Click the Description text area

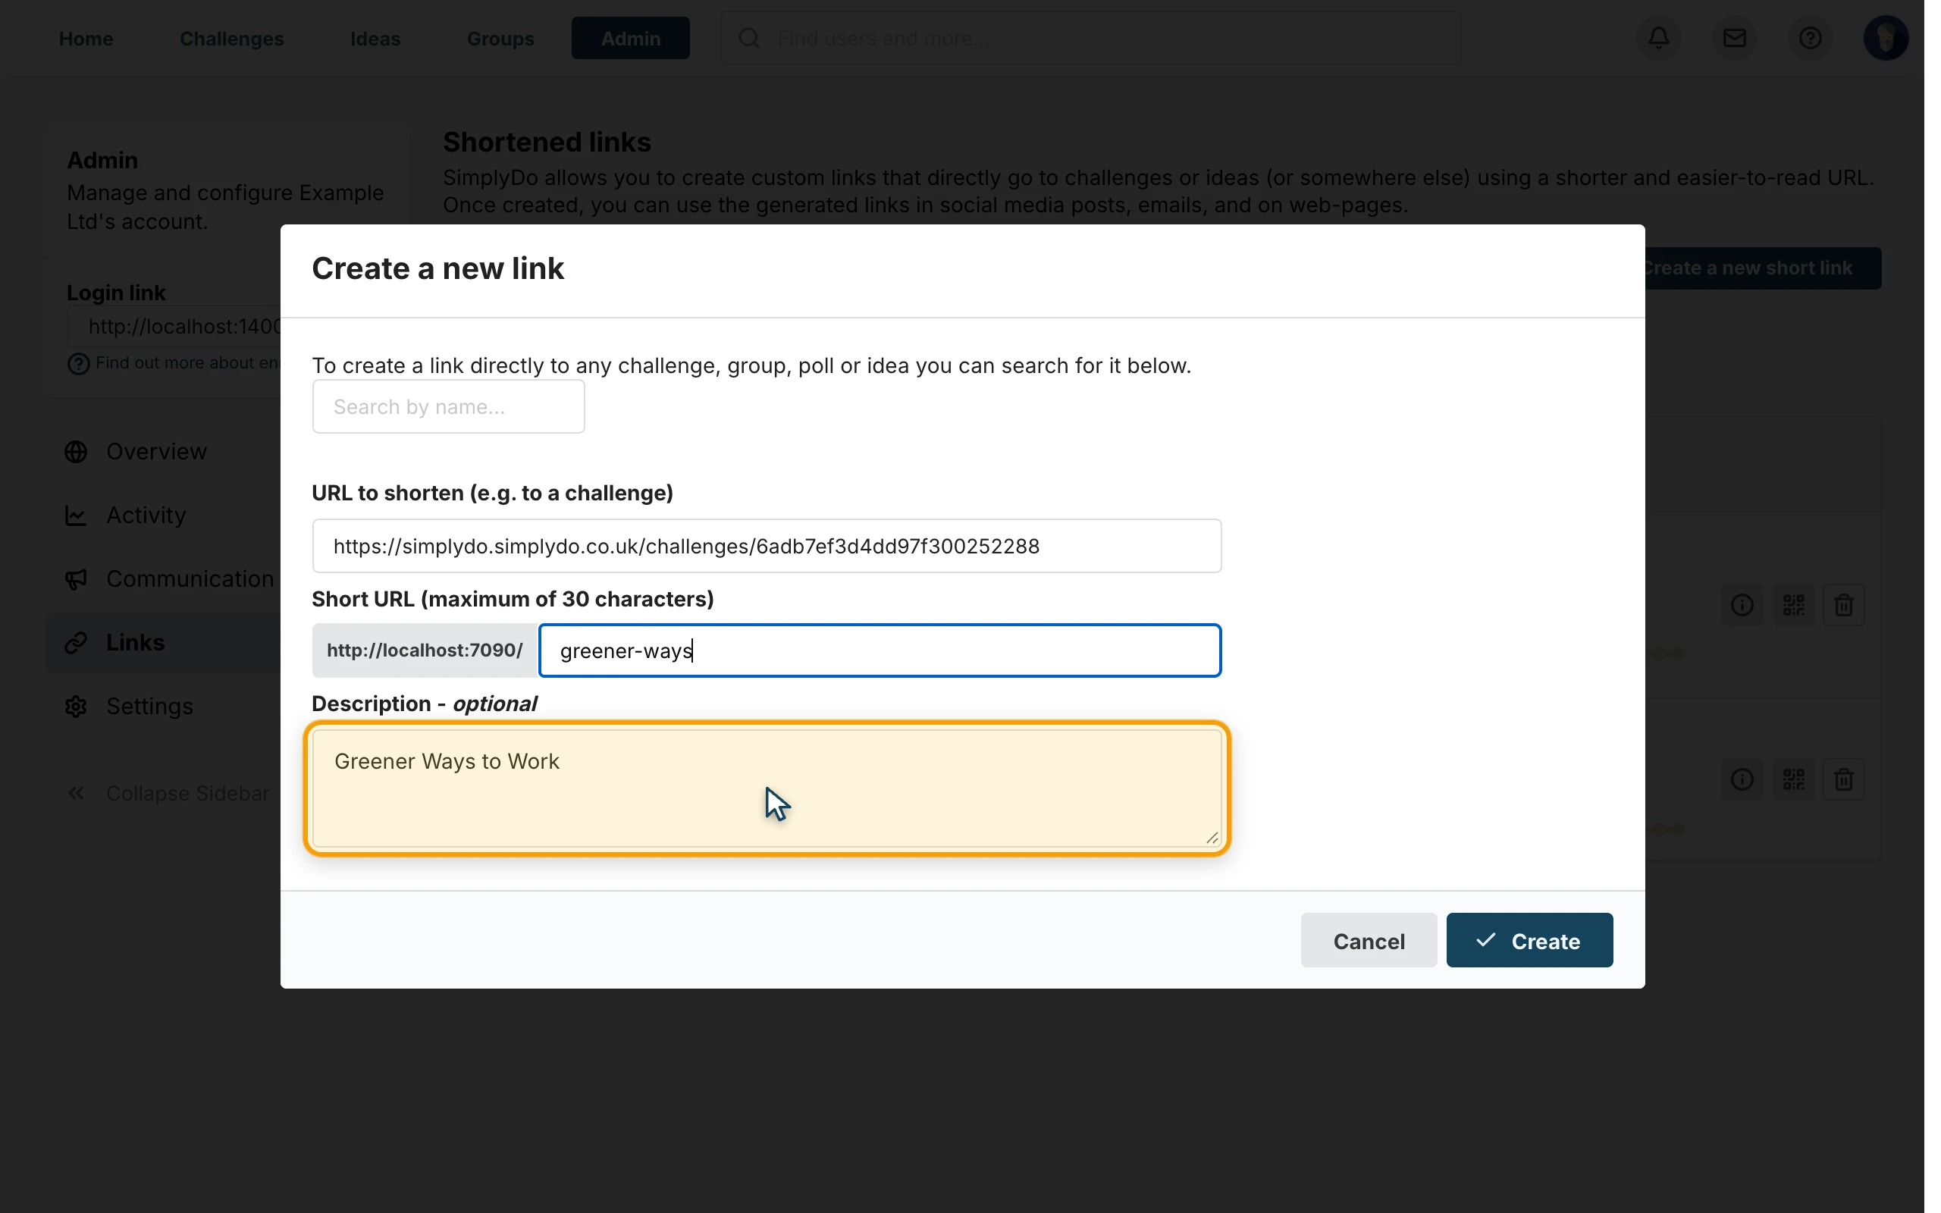tap(766, 788)
